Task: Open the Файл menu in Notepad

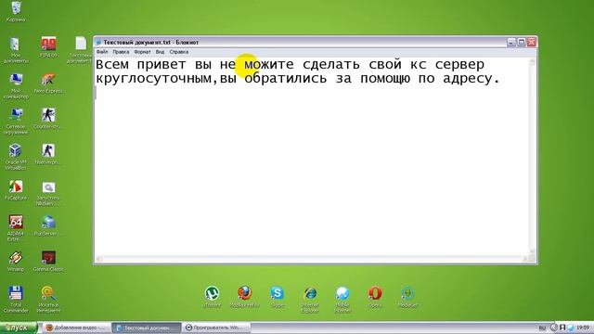Action: point(102,52)
